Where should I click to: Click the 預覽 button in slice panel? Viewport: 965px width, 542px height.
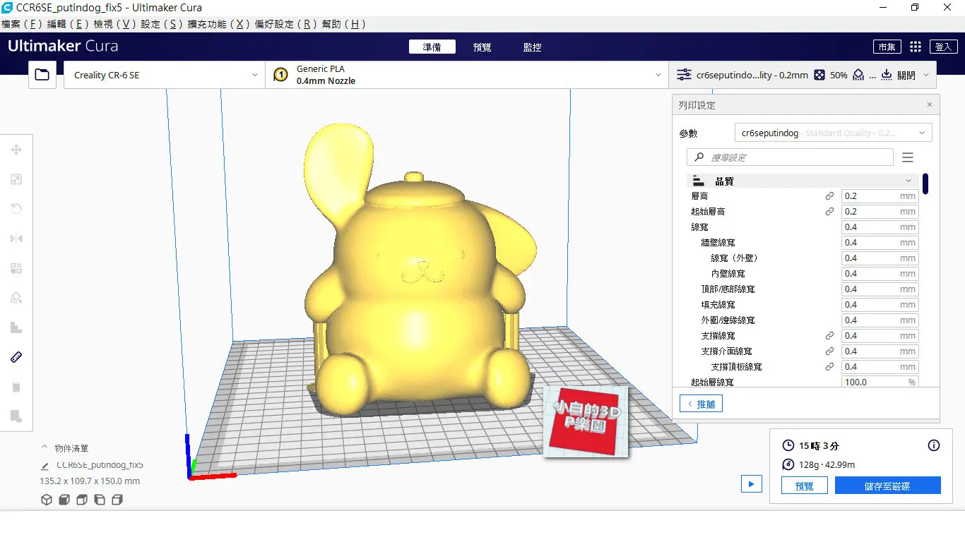pos(805,486)
